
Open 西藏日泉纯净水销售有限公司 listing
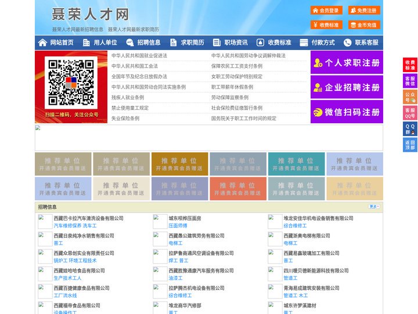tap(84, 235)
